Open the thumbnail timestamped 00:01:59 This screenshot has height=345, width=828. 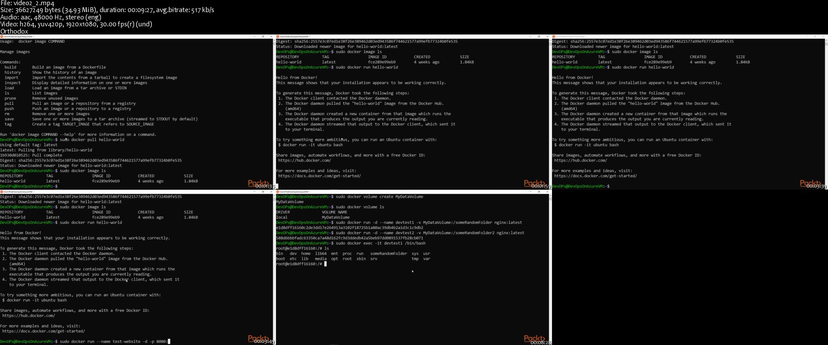[414, 112]
